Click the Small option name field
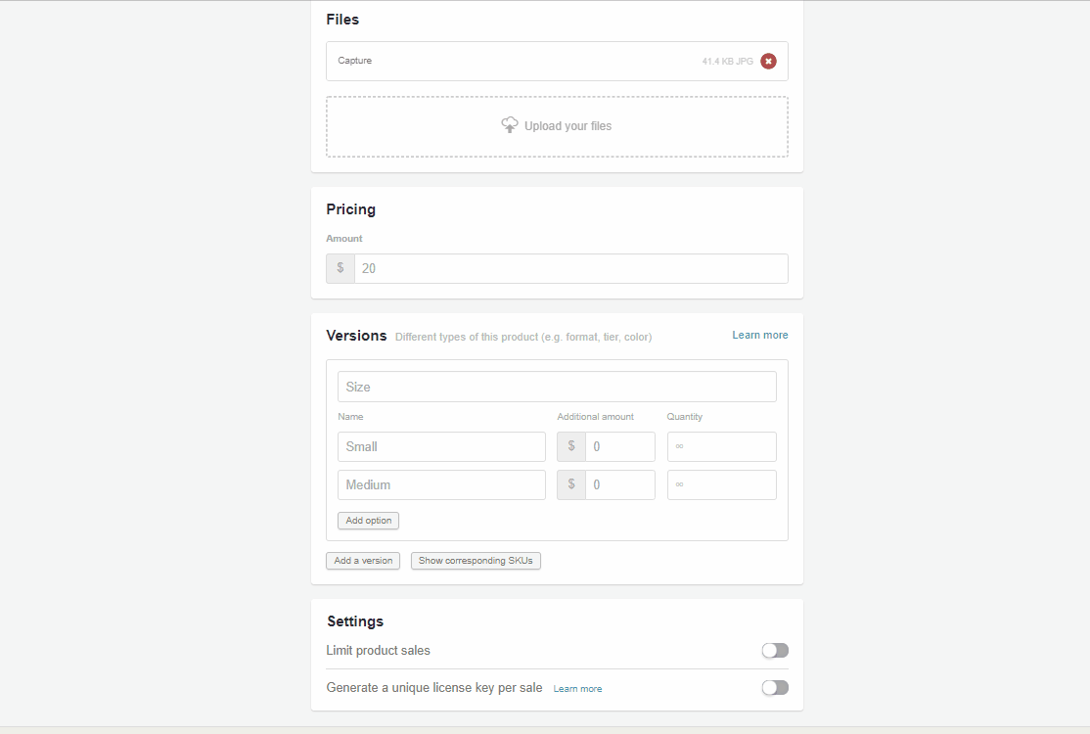This screenshot has width=1090, height=734. click(441, 446)
